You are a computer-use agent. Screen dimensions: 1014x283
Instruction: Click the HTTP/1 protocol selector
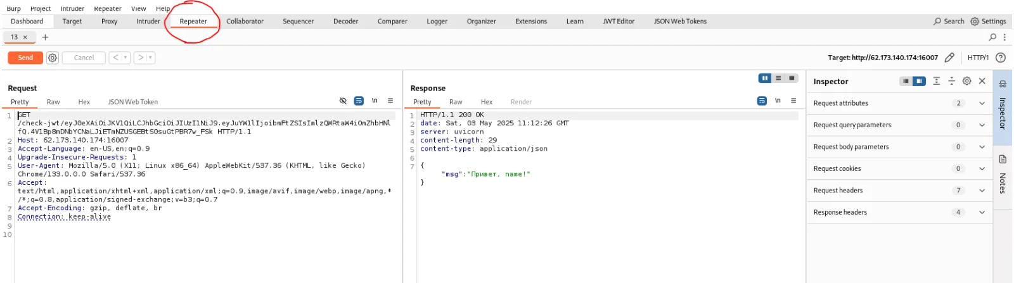click(x=978, y=58)
